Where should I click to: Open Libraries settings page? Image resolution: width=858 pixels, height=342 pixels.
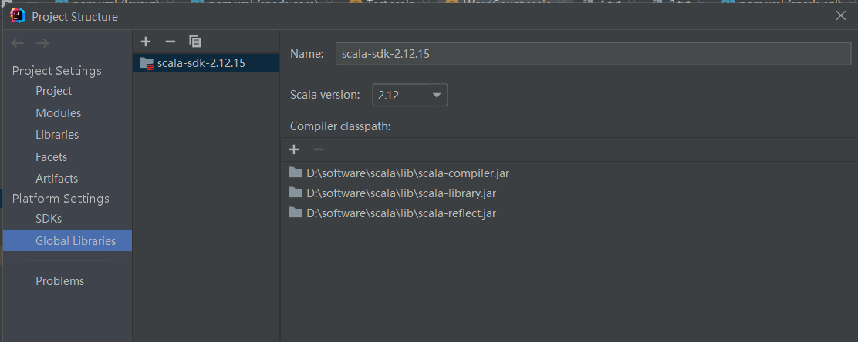[57, 134]
